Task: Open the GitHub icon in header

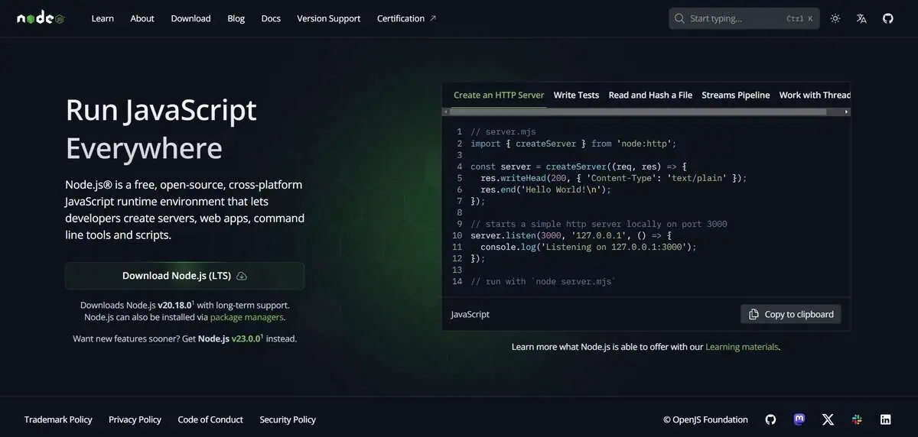Action: point(887,18)
